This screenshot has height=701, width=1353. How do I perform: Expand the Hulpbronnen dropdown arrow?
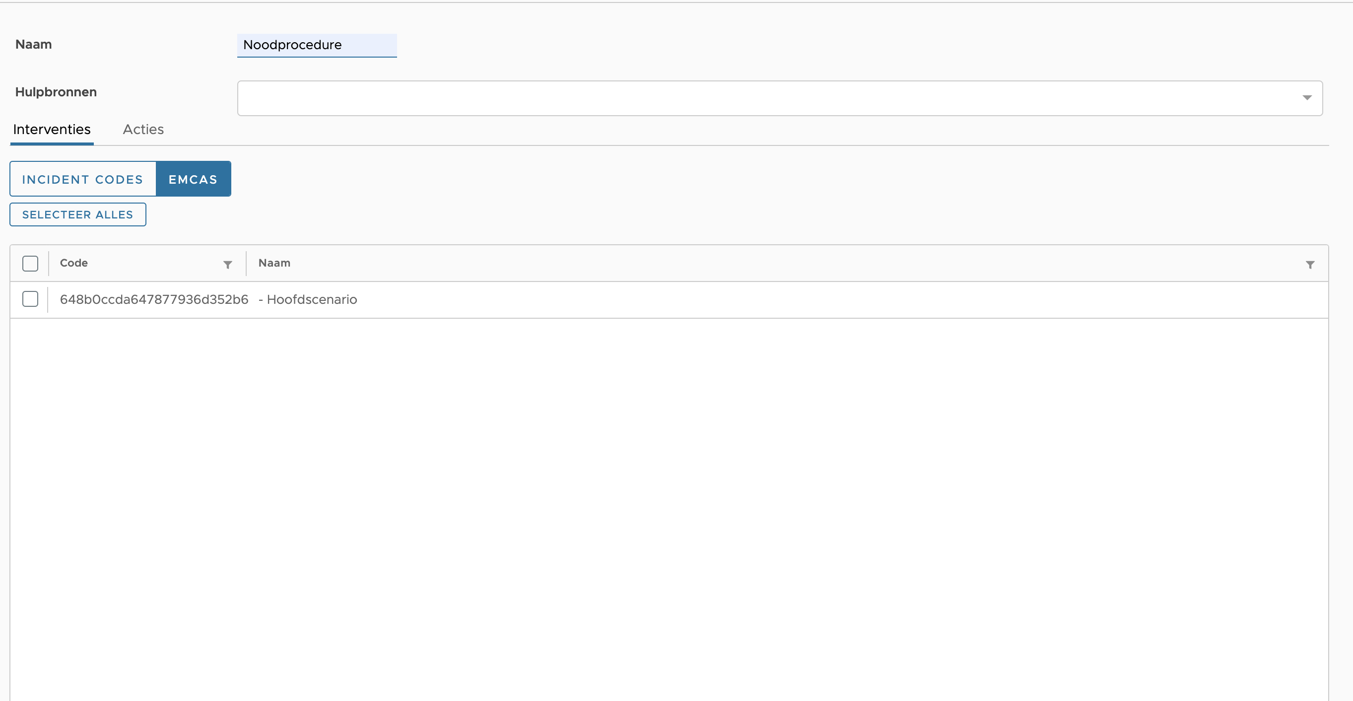(1307, 98)
